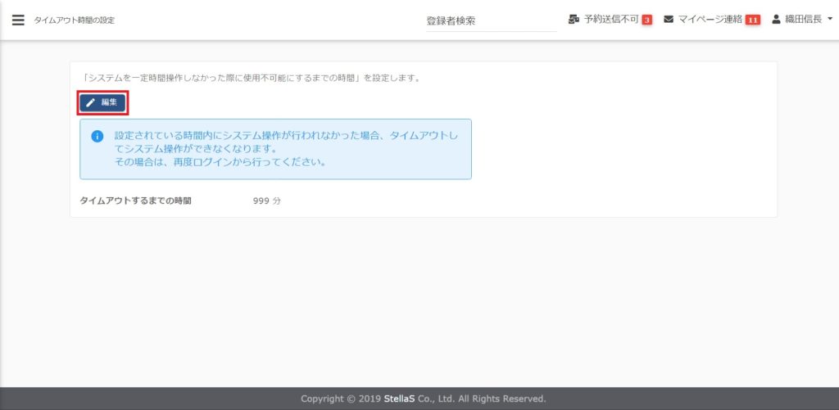The height and width of the screenshot is (410, 839).
Task: Click the タイムアウト時間の設定 page title
Action: 74,20
